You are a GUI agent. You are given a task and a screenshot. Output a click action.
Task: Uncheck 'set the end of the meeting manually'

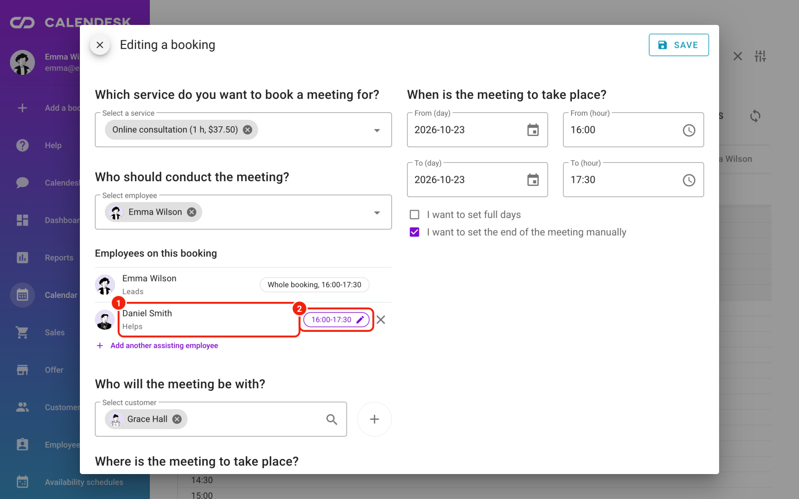click(414, 232)
